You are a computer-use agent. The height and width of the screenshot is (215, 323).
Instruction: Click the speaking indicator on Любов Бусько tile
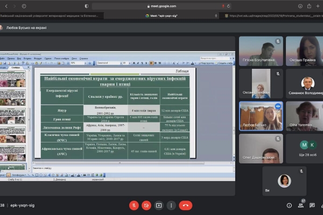278,106
